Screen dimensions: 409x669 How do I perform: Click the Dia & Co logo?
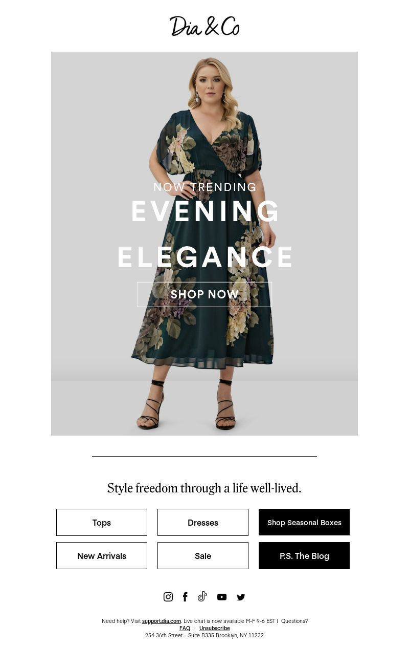pyautogui.click(x=204, y=26)
